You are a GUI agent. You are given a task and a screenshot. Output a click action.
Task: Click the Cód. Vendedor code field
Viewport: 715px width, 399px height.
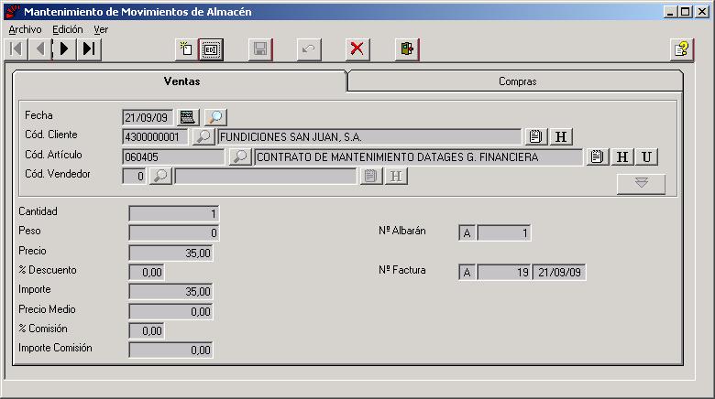pos(134,177)
